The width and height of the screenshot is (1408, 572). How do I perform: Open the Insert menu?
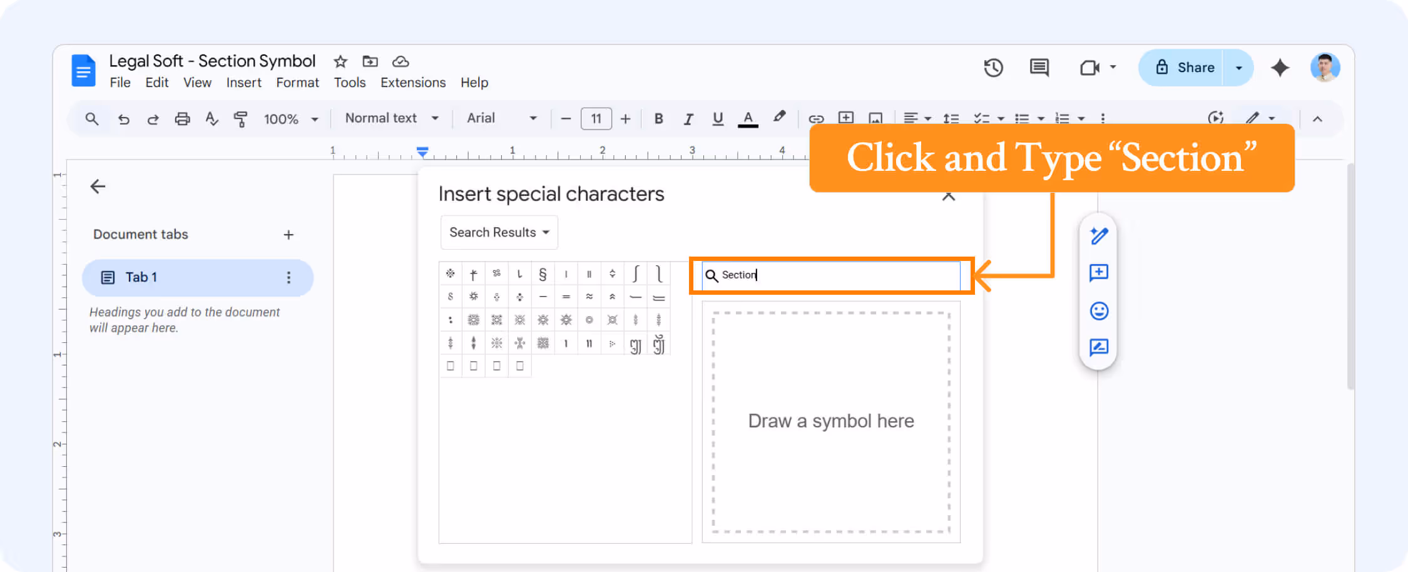pos(244,82)
